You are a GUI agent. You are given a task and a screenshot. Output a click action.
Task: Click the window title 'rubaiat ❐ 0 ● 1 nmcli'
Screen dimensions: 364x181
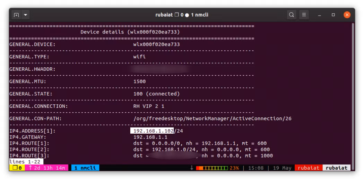182,15
